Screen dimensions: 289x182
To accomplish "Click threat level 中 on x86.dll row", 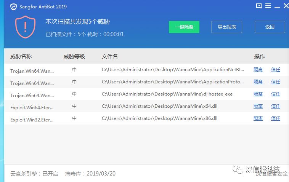I will (x=74, y=118).
